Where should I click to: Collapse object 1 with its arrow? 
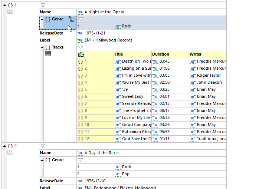(4, 5)
